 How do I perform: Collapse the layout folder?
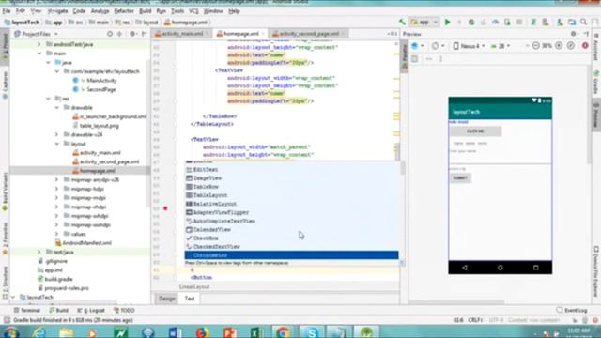pos(57,144)
